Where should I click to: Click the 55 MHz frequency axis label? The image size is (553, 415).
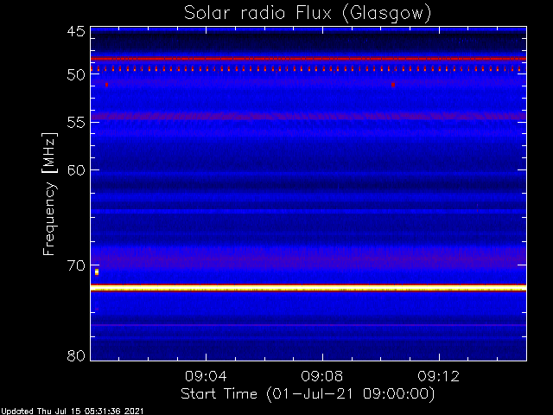[x=76, y=123]
